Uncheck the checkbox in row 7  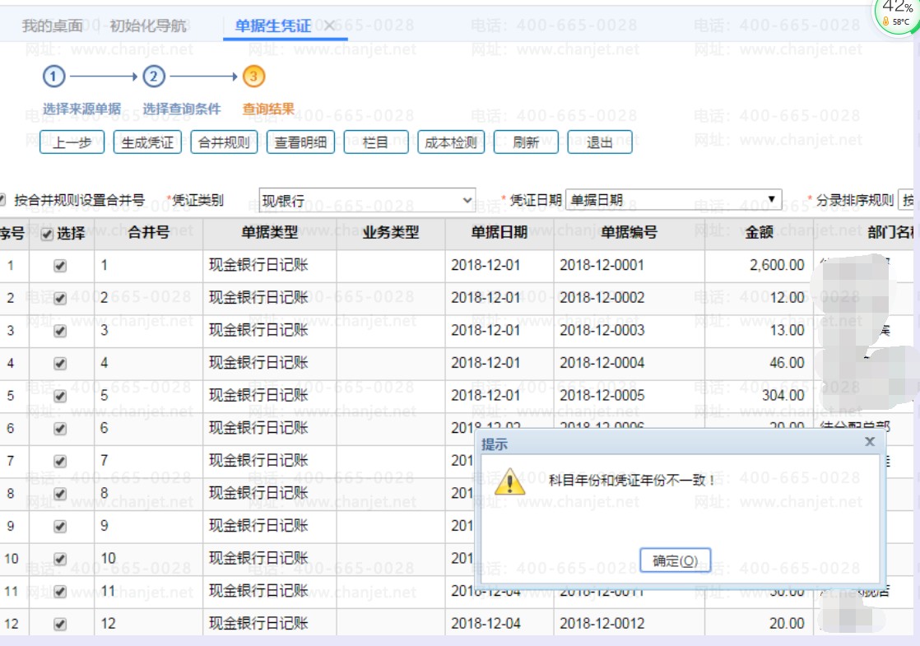(60, 461)
